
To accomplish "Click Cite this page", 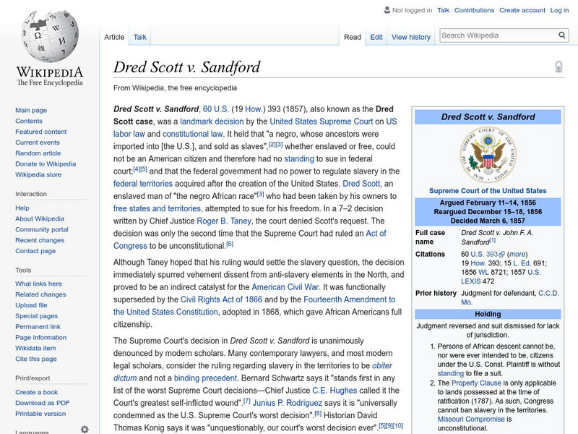I will pos(35,358).
